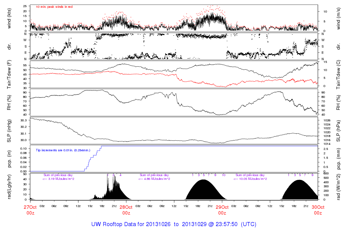Click the 'wind (kts)' left axis label

coord(9,18)
